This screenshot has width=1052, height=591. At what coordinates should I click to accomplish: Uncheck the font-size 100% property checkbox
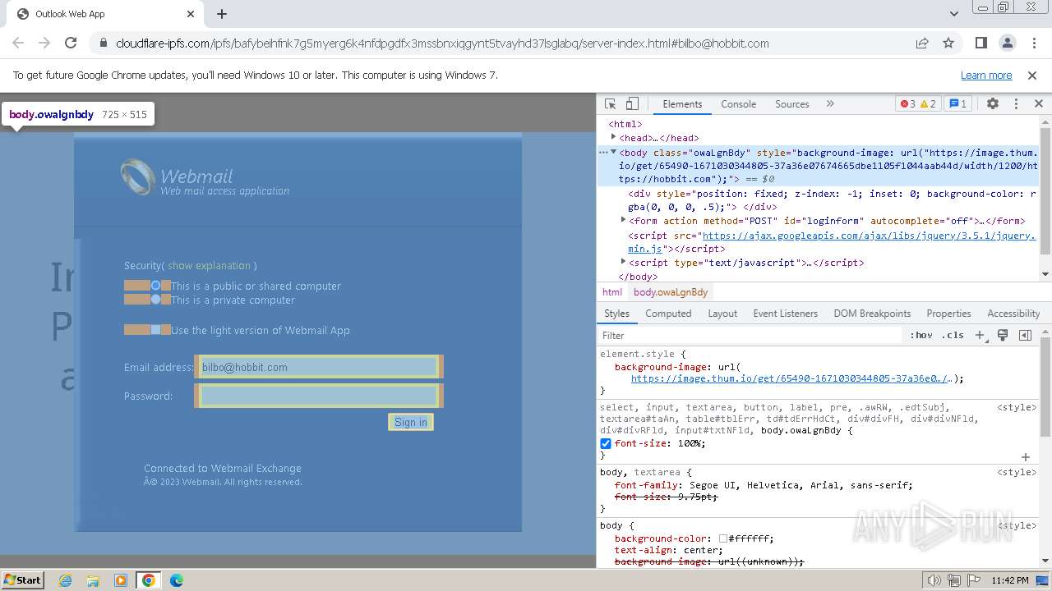coord(606,443)
